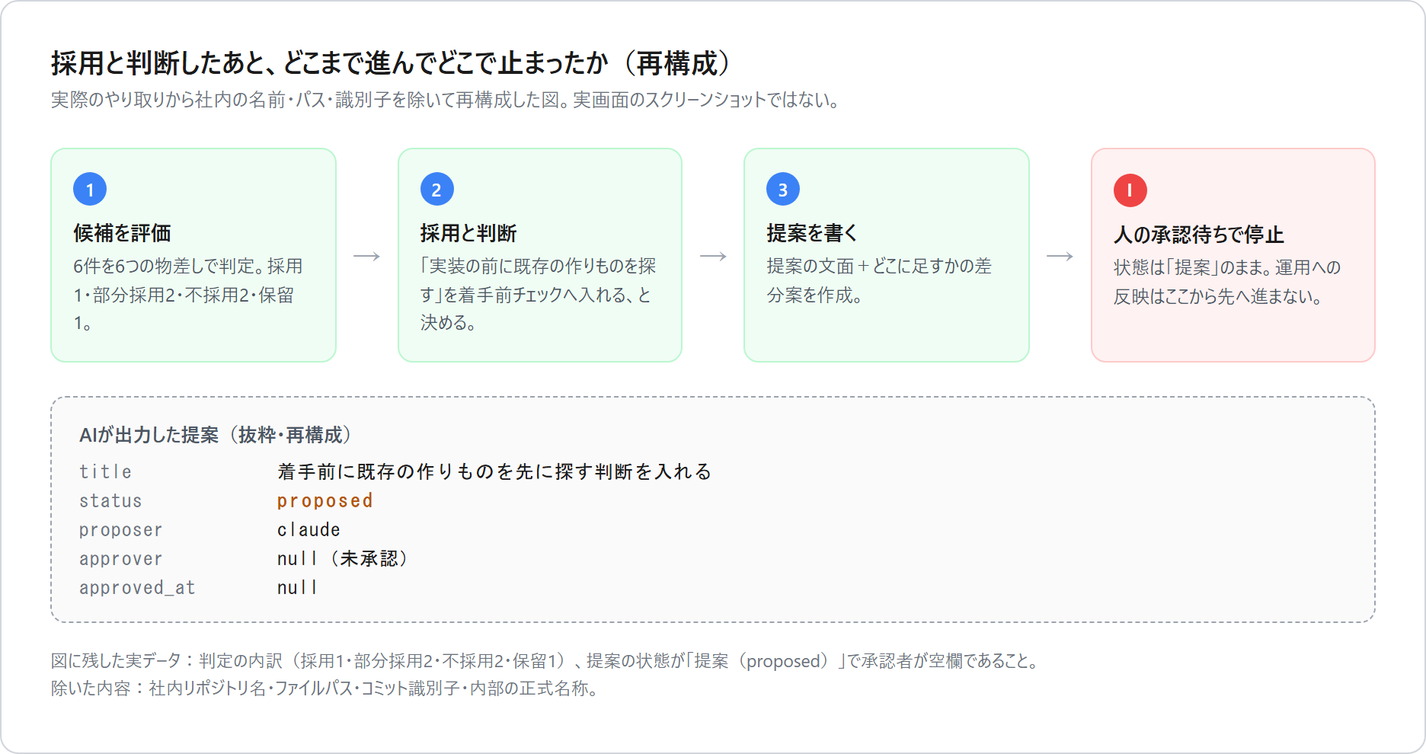The image size is (1426, 754).
Task: Click the value 着手前に既存の作りものを先に探す判断を入れる
Action: point(495,472)
